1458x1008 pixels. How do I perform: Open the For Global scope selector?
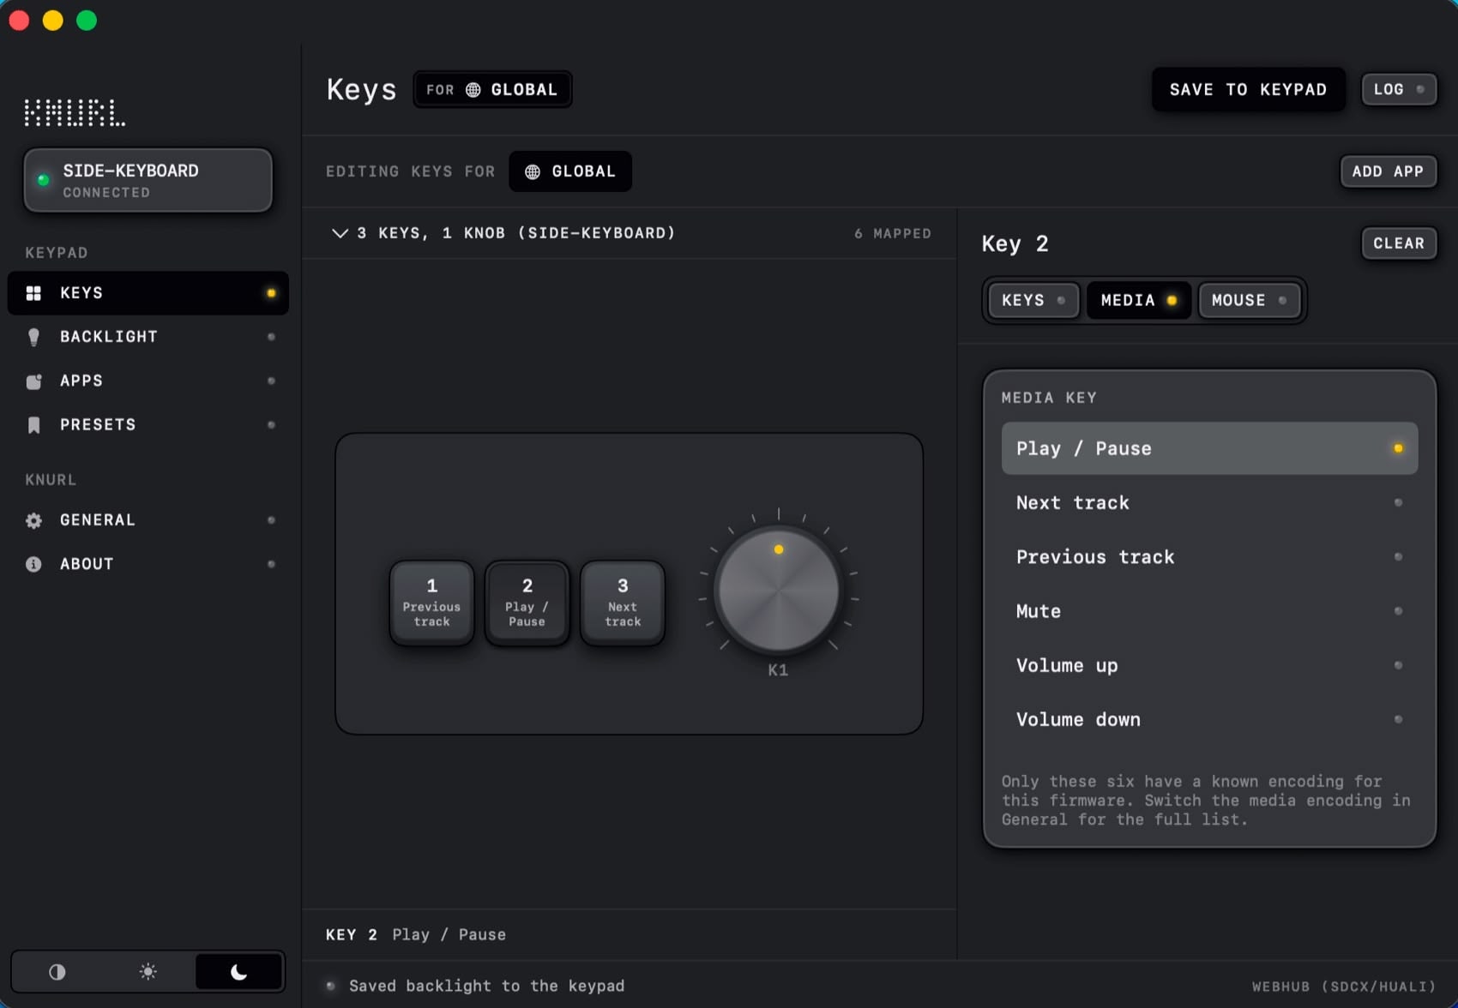(x=492, y=89)
